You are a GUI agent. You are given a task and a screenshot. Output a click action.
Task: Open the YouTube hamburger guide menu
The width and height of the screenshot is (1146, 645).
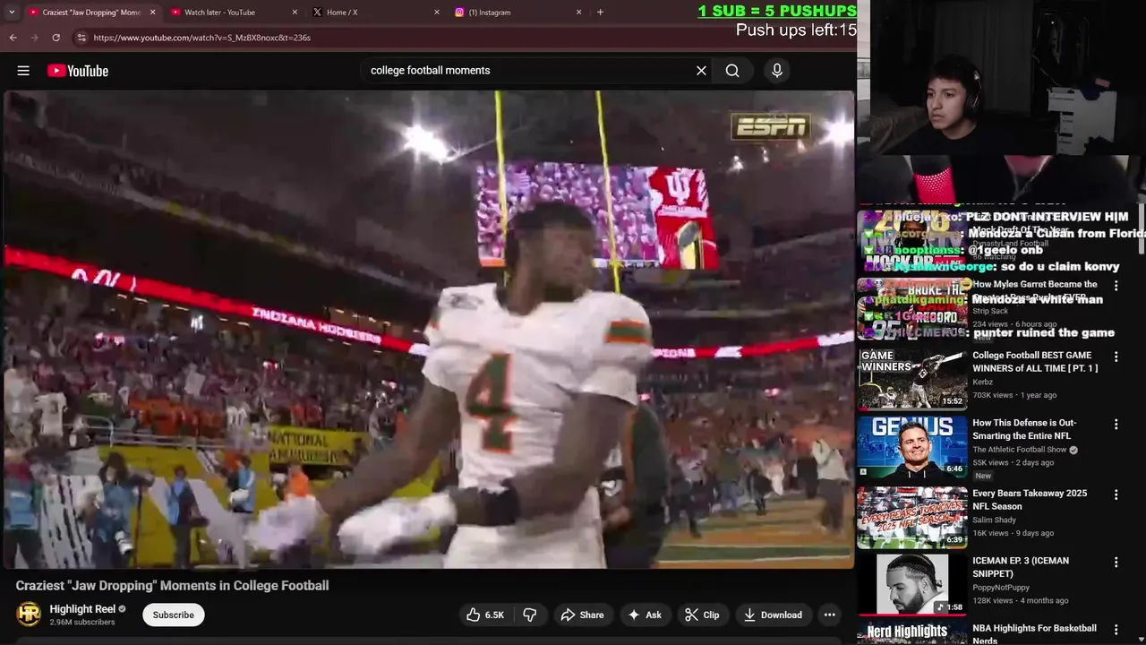click(23, 71)
